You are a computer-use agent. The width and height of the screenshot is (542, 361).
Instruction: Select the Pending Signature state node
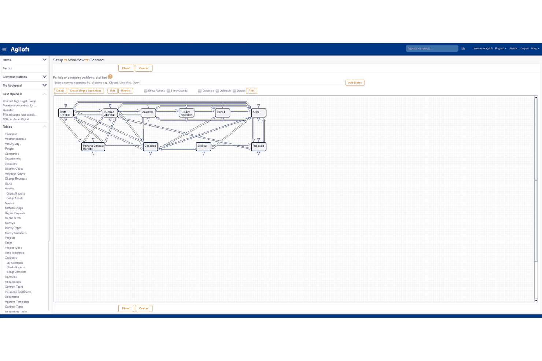pyautogui.click(x=187, y=113)
